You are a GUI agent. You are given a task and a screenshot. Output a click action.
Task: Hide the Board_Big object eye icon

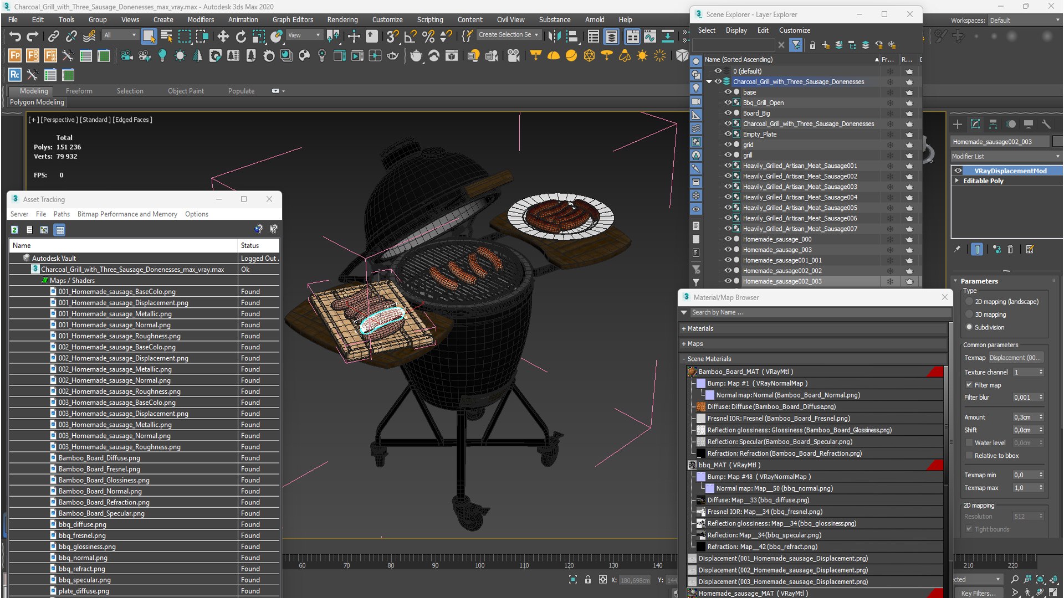[x=728, y=113]
